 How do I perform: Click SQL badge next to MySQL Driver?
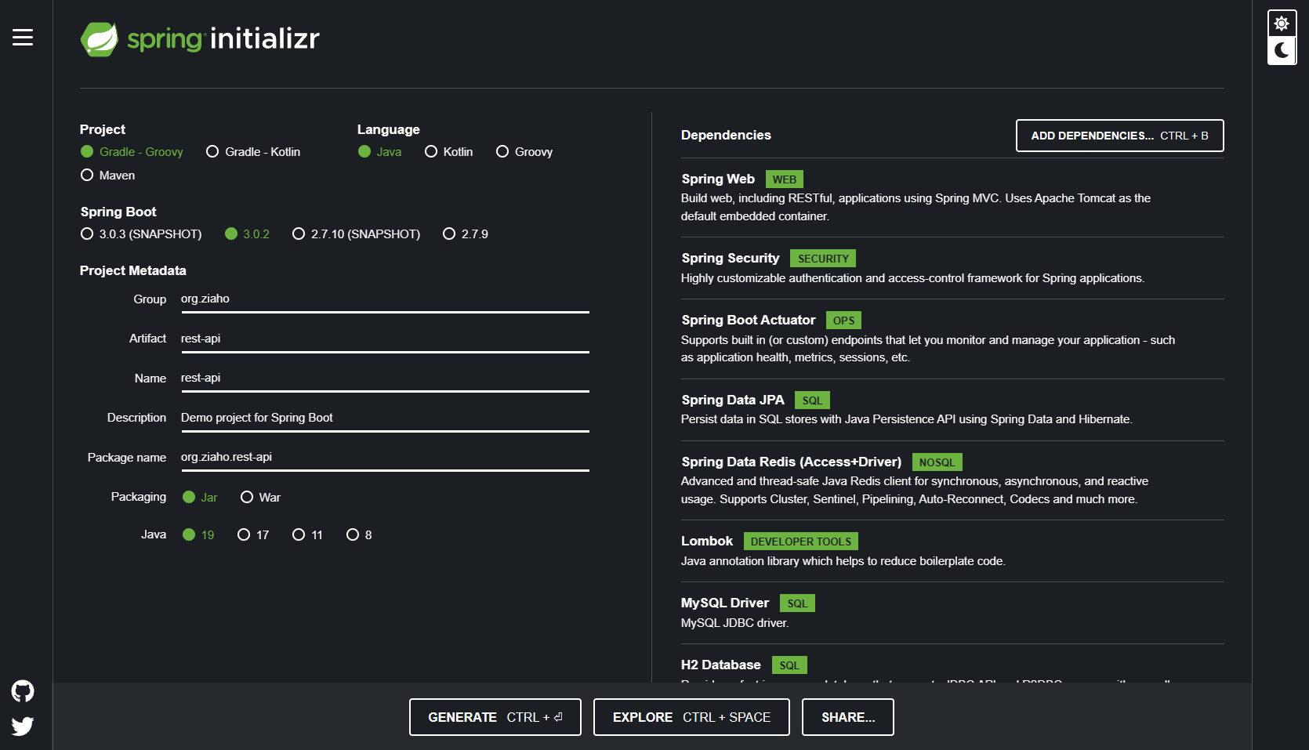point(797,603)
